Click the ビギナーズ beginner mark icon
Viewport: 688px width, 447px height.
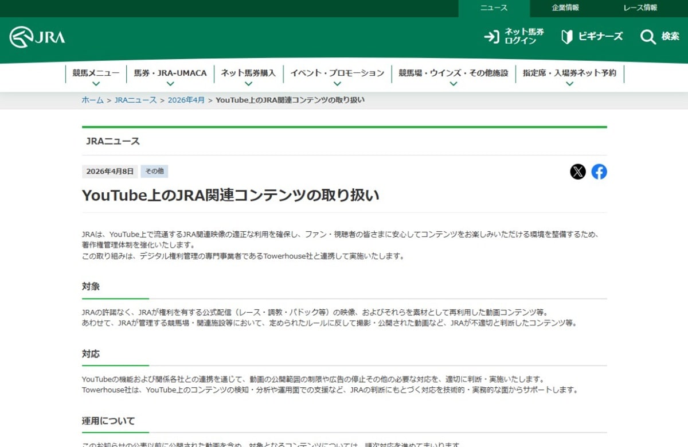(x=567, y=37)
